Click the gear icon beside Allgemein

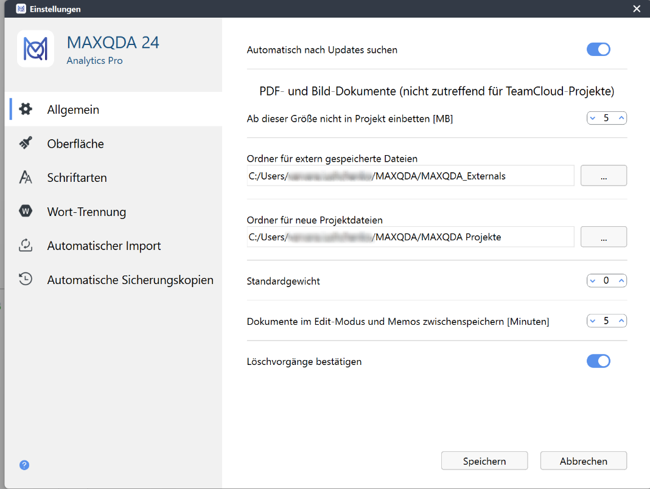point(26,109)
